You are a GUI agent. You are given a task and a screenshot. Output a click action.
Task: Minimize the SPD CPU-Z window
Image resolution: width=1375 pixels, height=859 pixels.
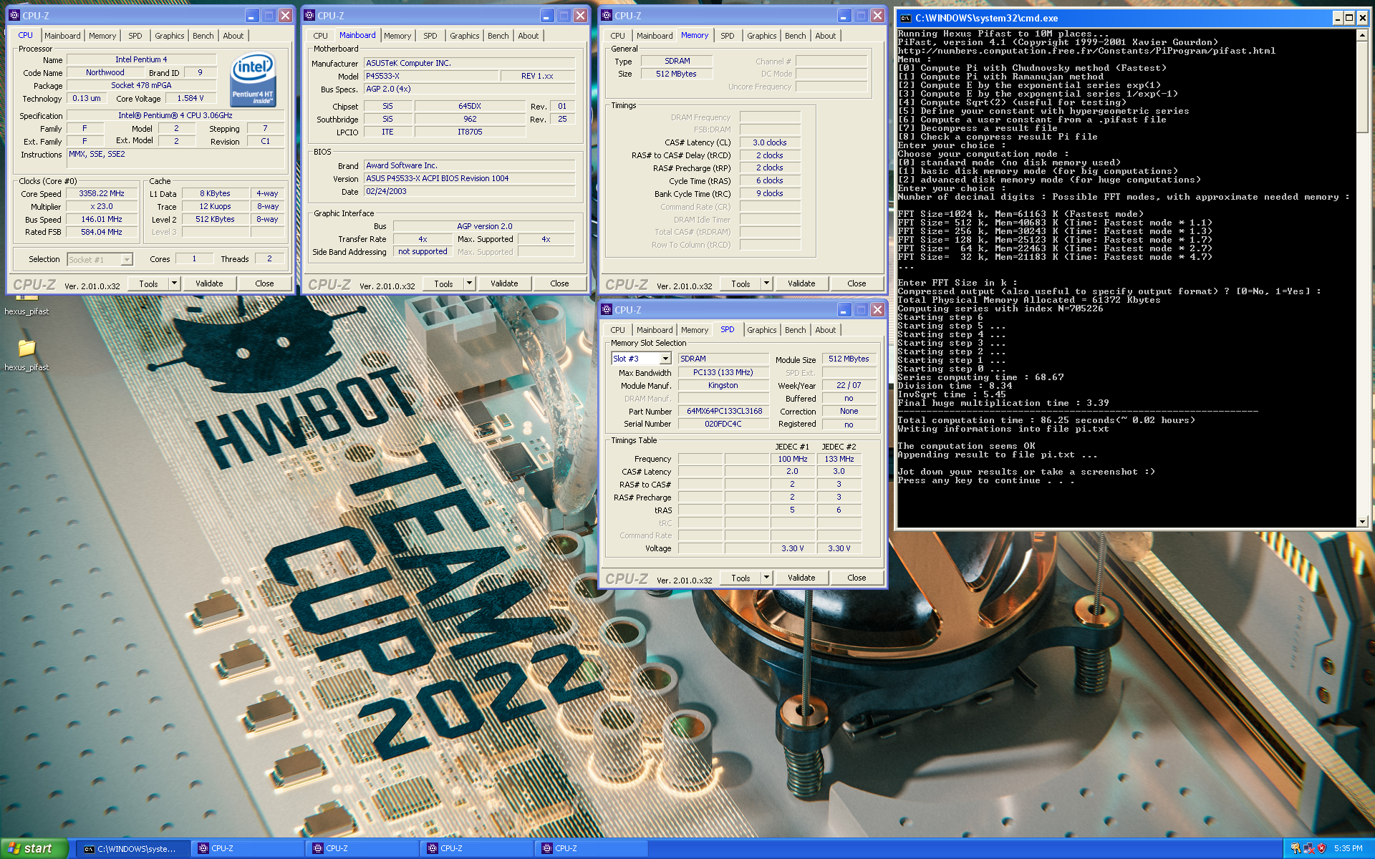pyautogui.click(x=844, y=309)
